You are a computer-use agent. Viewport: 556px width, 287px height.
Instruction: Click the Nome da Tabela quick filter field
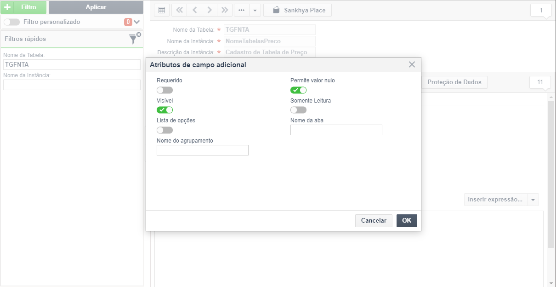(x=72, y=64)
